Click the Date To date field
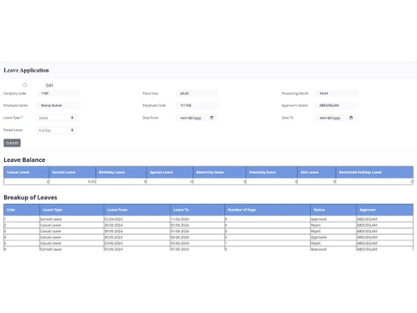 (x=336, y=118)
